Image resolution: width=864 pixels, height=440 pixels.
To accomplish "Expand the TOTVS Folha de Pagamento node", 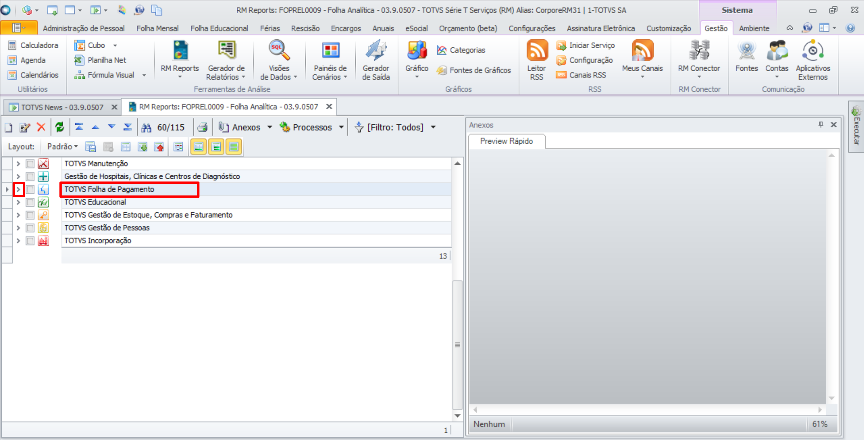I will [x=18, y=189].
